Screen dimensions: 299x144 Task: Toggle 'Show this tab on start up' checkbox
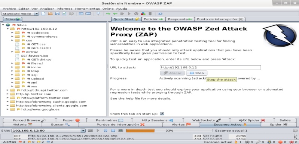[162, 114]
